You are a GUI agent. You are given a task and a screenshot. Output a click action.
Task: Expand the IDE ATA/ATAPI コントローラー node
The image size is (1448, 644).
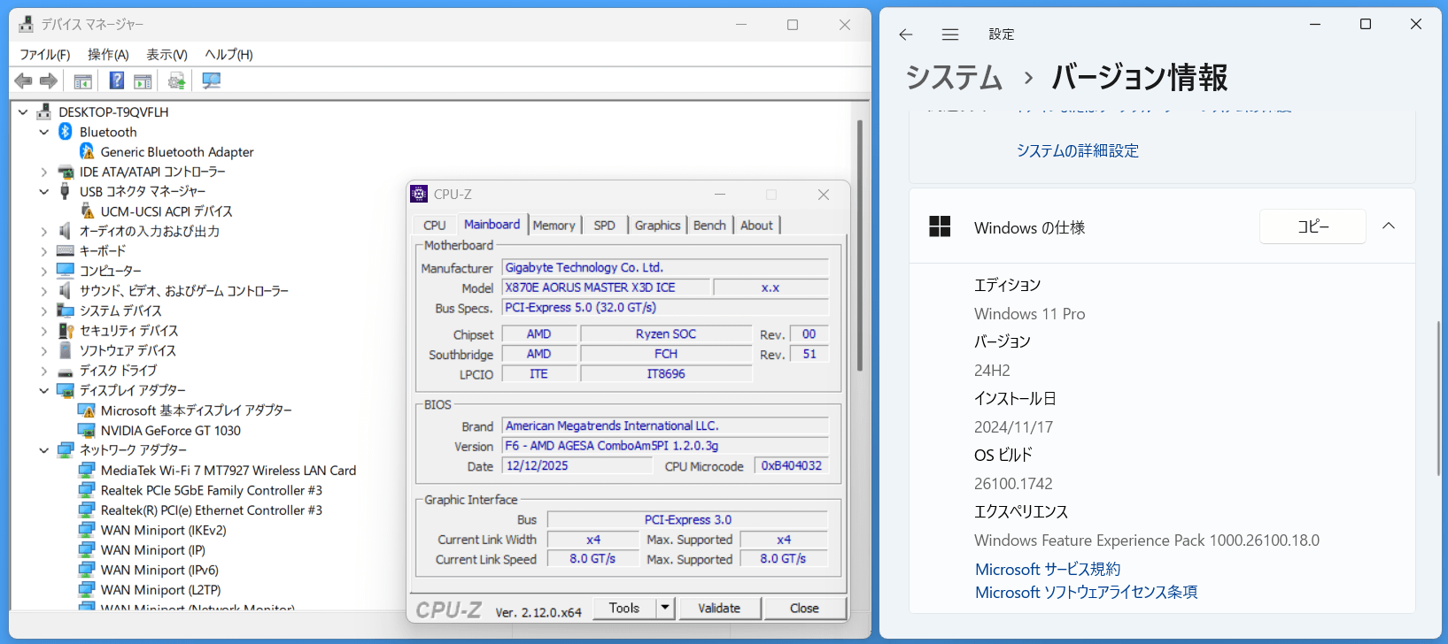point(44,172)
